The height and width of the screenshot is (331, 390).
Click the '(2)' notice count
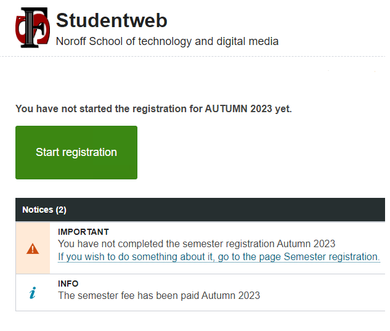[x=61, y=210]
